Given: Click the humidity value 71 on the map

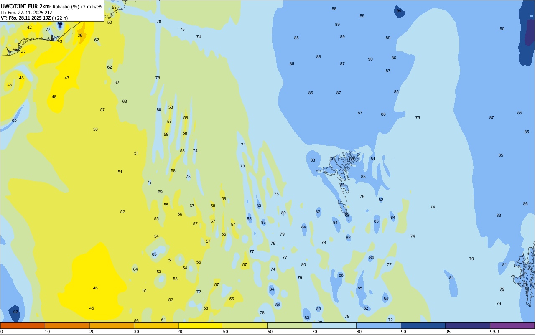Looking at the screenshot, I should (x=243, y=145).
